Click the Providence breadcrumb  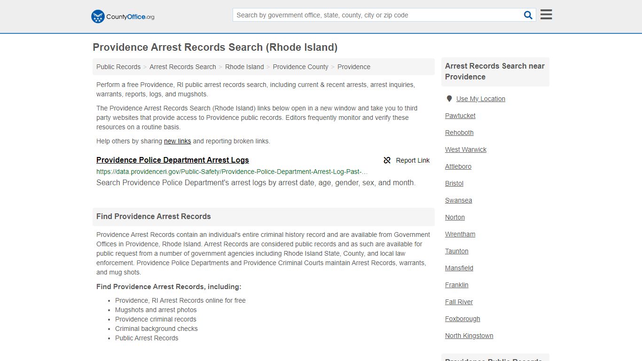click(354, 67)
